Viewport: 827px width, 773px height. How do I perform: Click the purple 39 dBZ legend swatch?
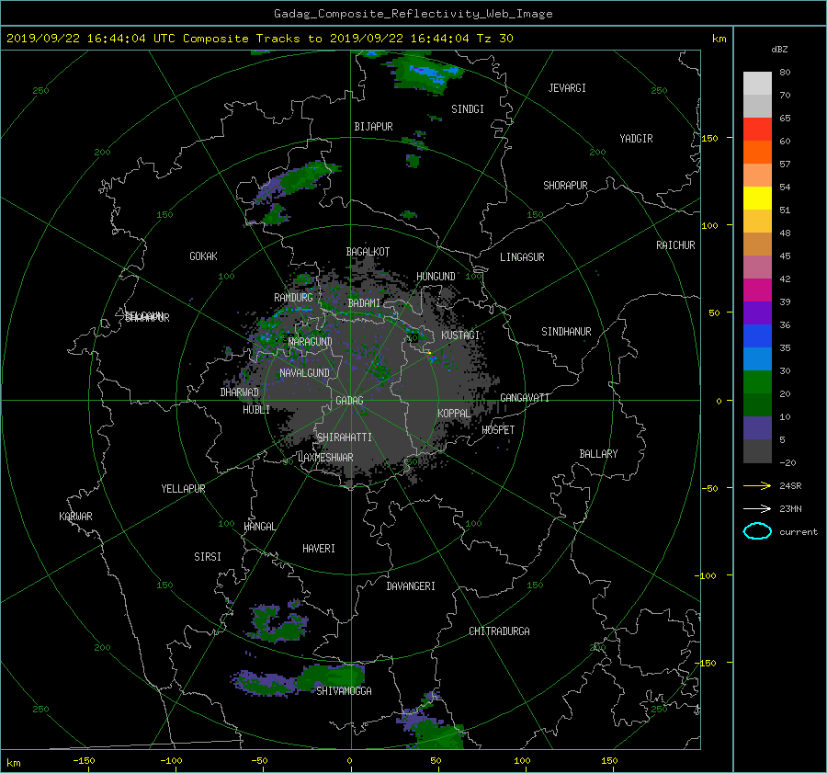coord(757,313)
